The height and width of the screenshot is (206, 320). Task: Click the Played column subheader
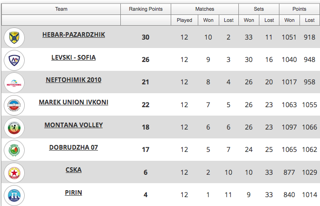pos(184,20)
